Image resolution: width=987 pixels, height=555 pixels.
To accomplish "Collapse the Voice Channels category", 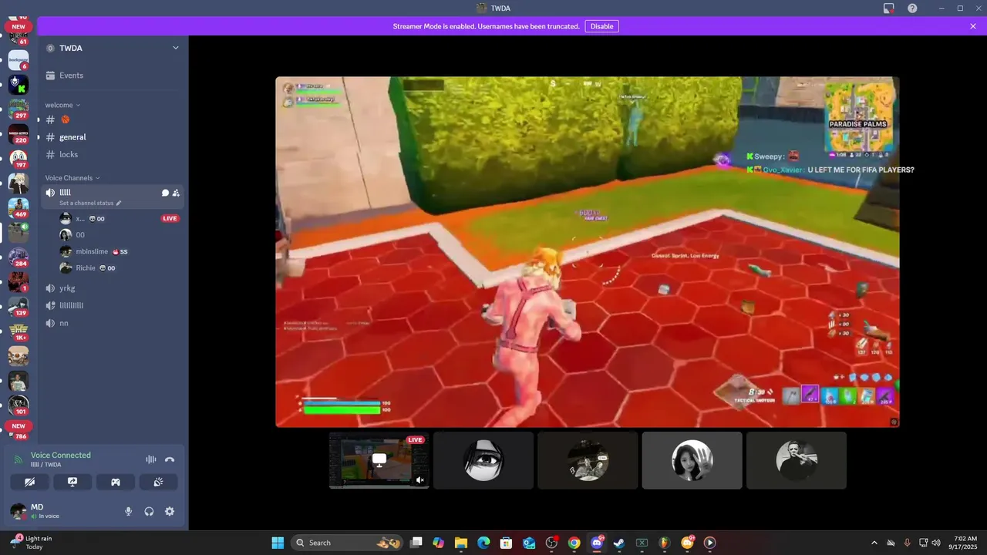I will coord(72,178).
